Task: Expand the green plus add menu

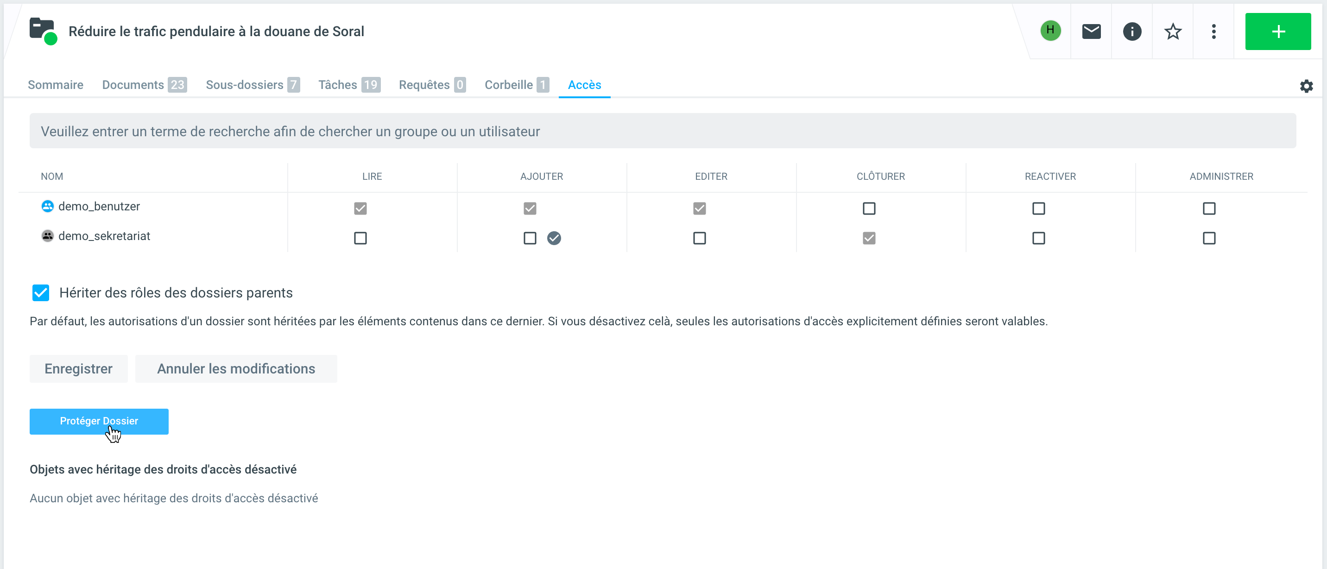Action: [x=1277, y=32]
